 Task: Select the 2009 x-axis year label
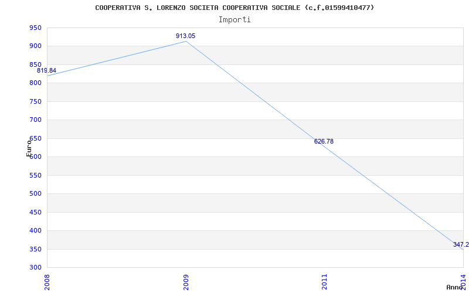pyautogui.click(x=186, y=282)
